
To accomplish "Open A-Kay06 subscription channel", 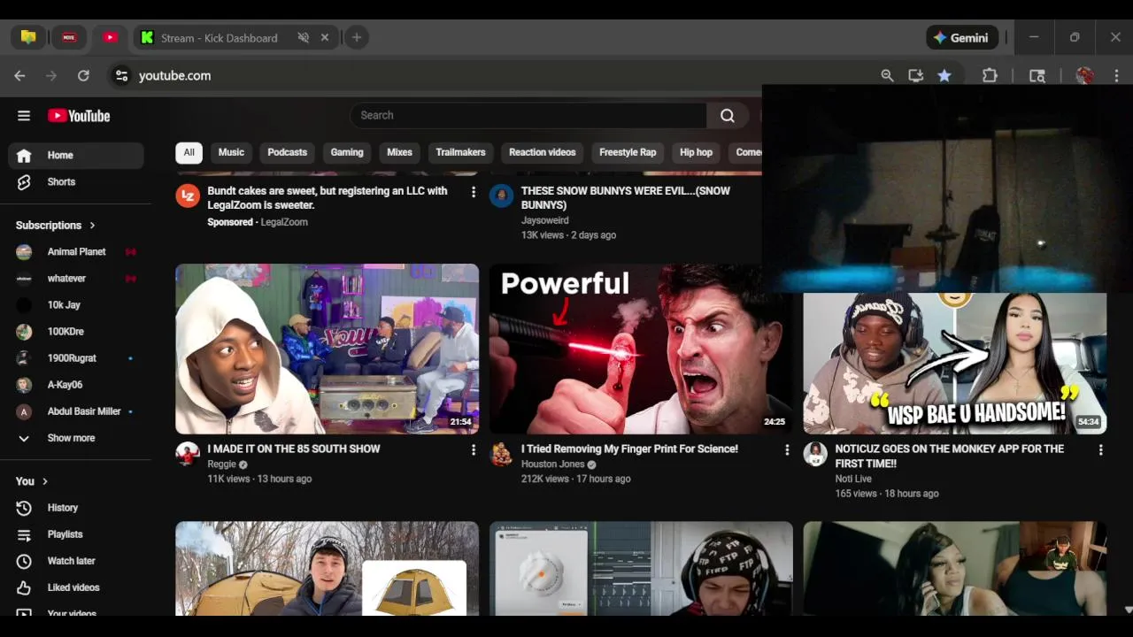I will point(76,385).
